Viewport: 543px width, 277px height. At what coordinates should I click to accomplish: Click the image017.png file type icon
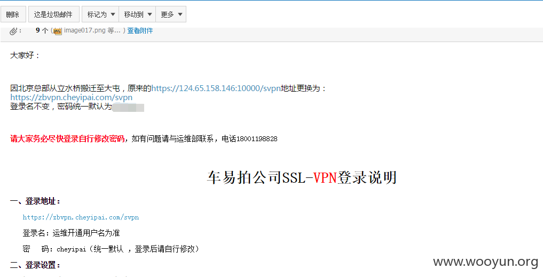click(x=58, y=31)
